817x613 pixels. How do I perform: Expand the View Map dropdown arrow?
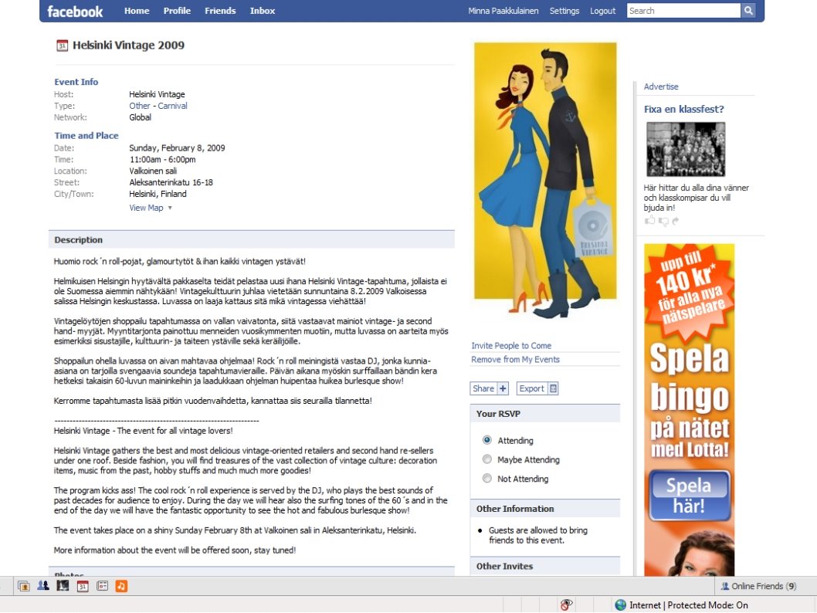170,208
